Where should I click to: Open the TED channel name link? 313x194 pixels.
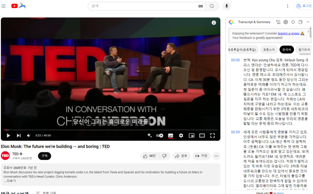(15, 154)
